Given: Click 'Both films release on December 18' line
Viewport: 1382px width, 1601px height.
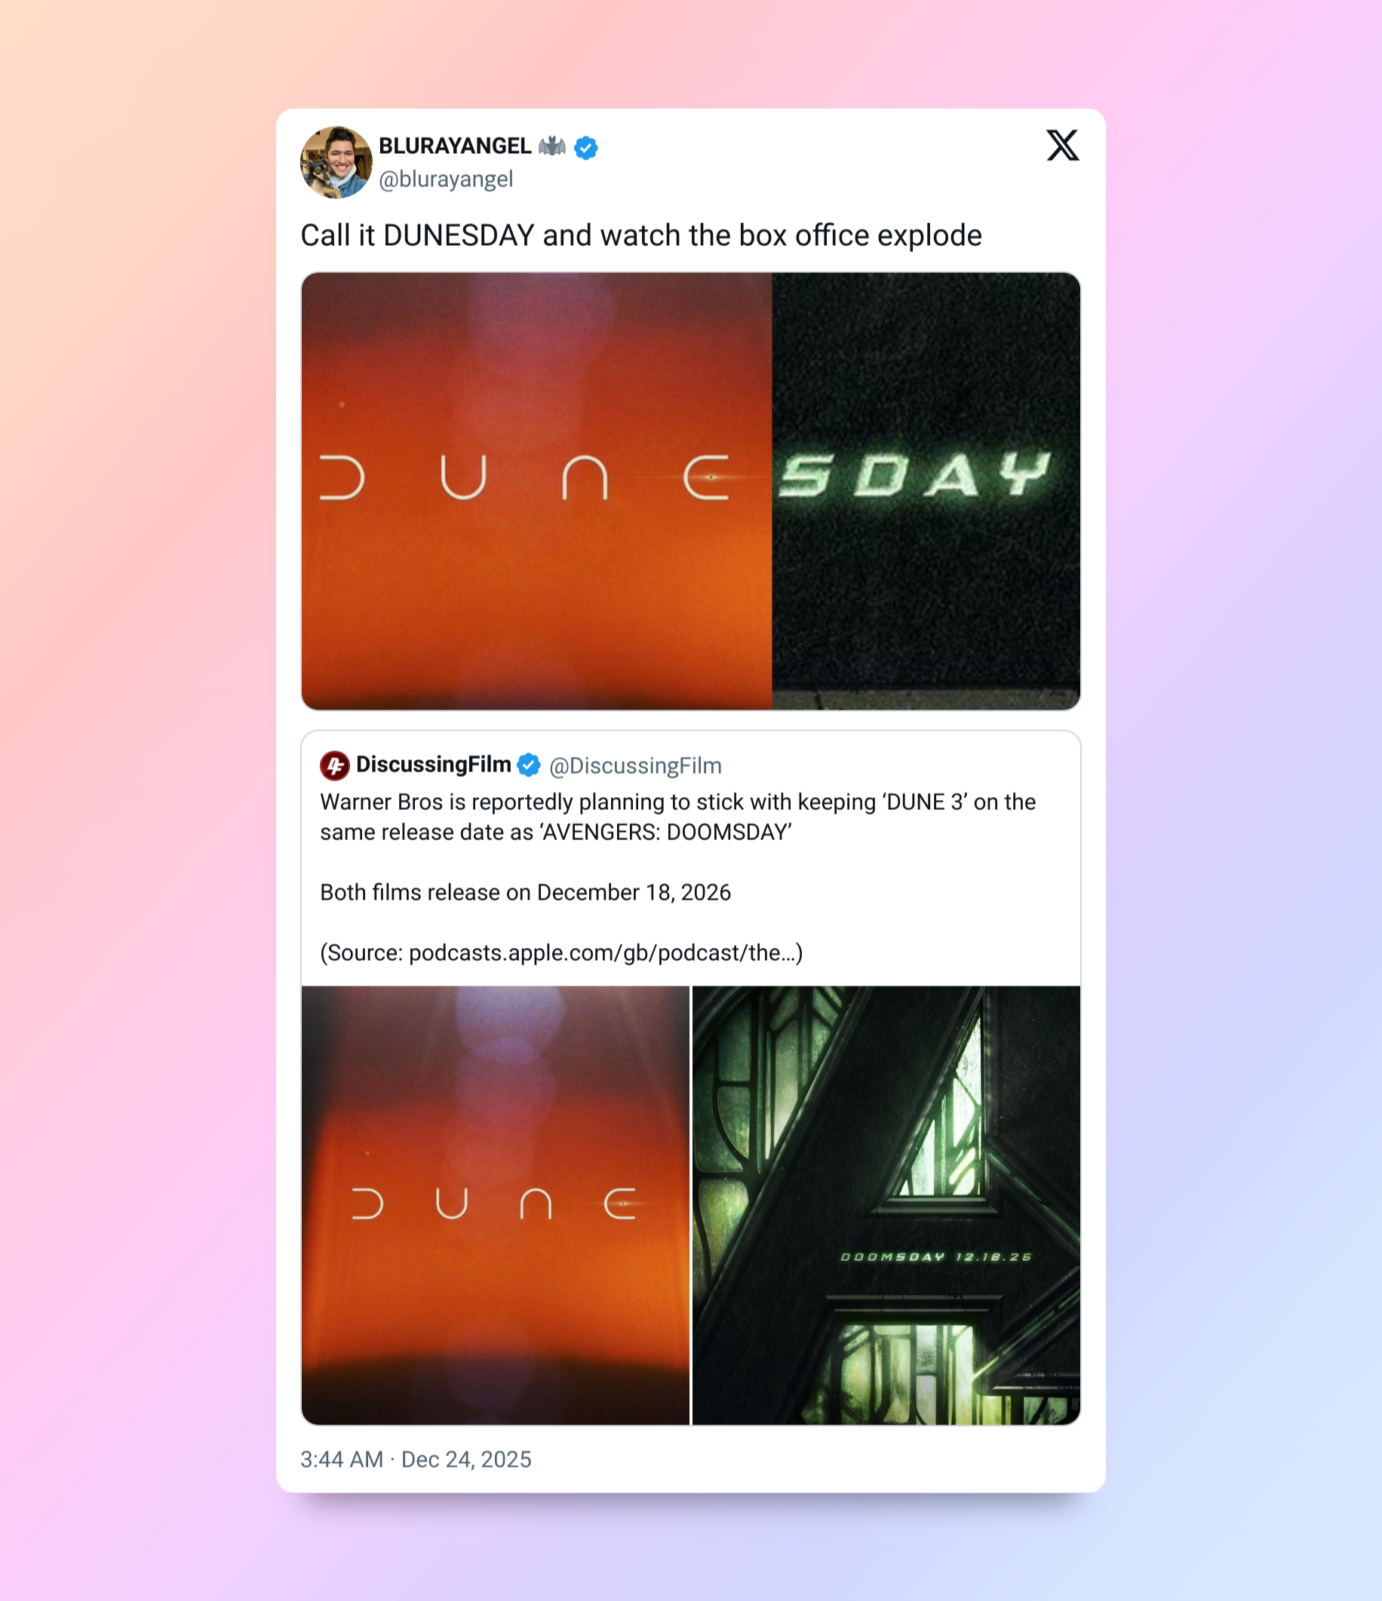Looking at the screenshot, I should coord(526,892).
